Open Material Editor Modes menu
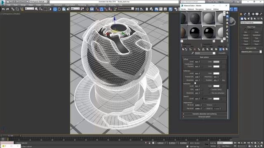264x148 pixels. [183, 9]
